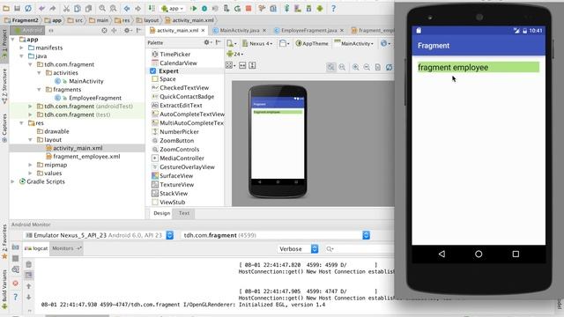
Task: Open the API 24 version dropdown
Action: click(x=235, y=55)
